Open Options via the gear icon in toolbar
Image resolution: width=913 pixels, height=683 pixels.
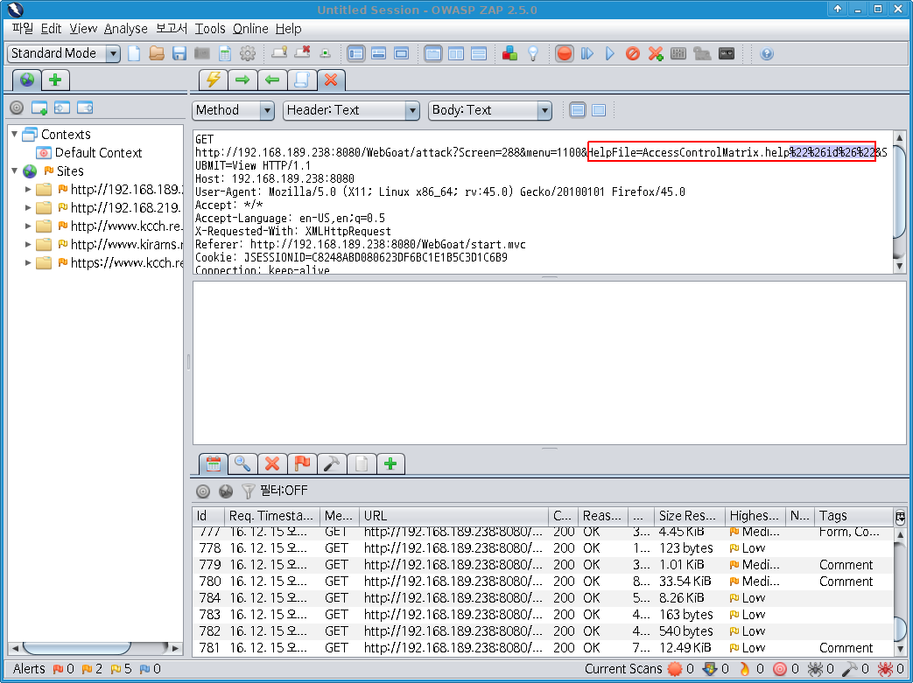pos(248,53)
